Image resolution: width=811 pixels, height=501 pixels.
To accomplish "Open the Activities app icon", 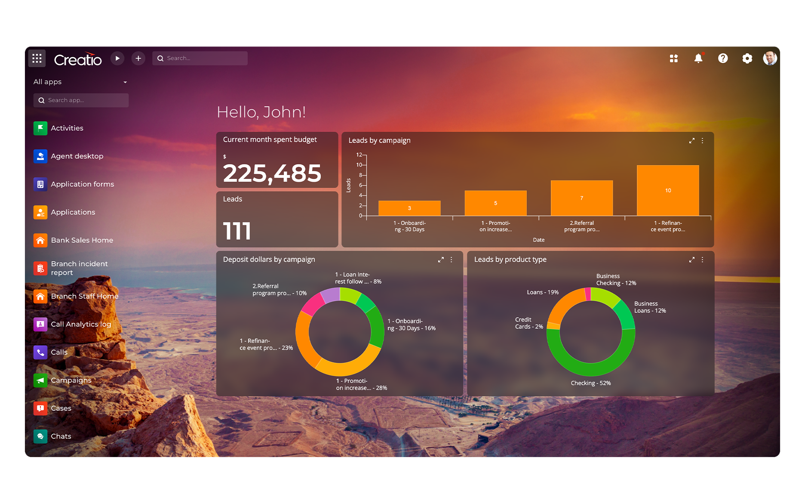I will coord(40,128).
